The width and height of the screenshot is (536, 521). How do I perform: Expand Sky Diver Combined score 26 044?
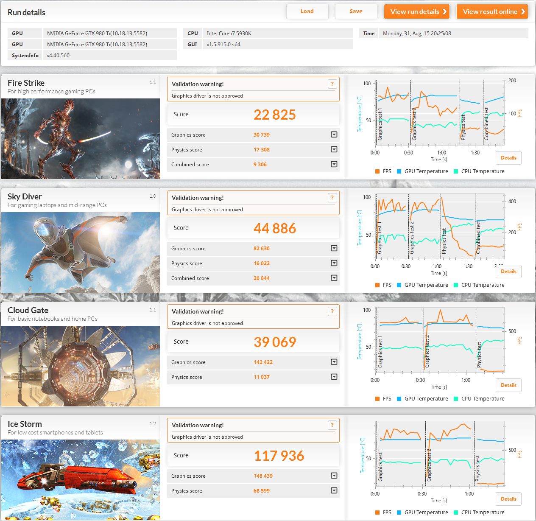(334, 278)
